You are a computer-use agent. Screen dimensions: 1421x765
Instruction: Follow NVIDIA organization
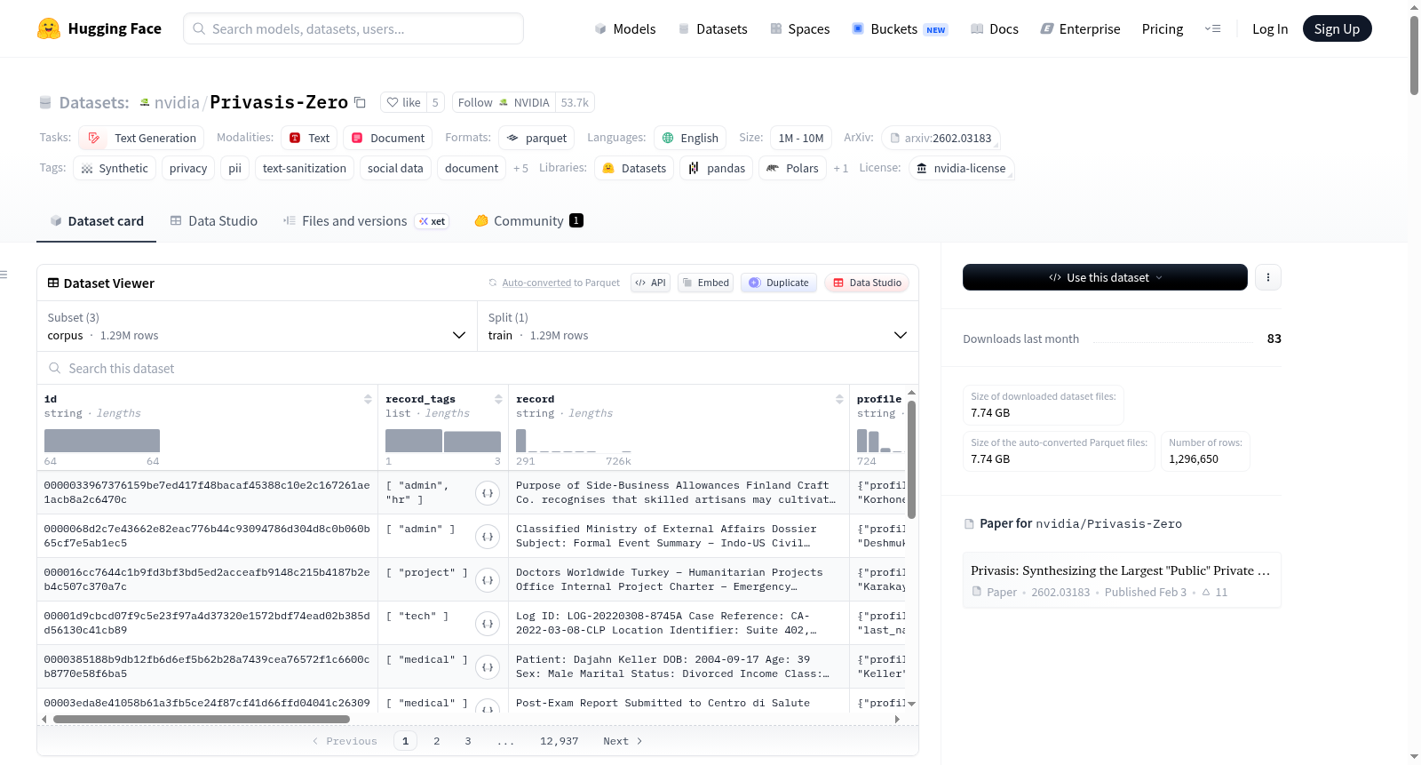[504, 102]
